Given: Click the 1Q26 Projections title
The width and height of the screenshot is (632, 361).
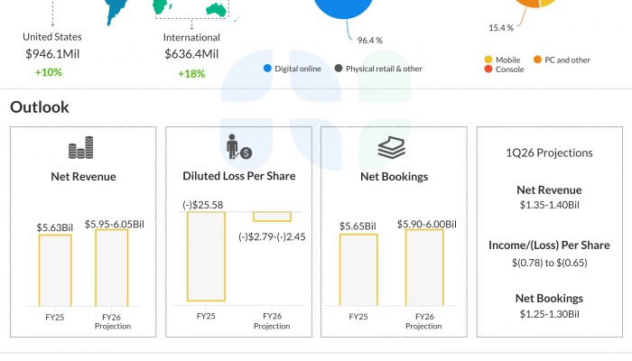Looking at the screenshot, I should (549, 153).
